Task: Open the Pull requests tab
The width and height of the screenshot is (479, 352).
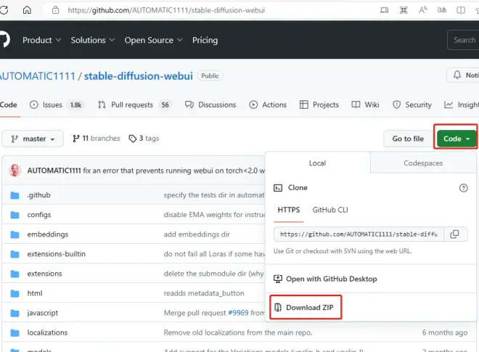Action: click(134, 105)
